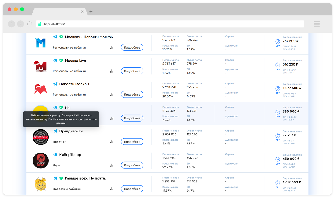Click the green verified shield beside NN
335x198 pixels.
coord(61,107)
